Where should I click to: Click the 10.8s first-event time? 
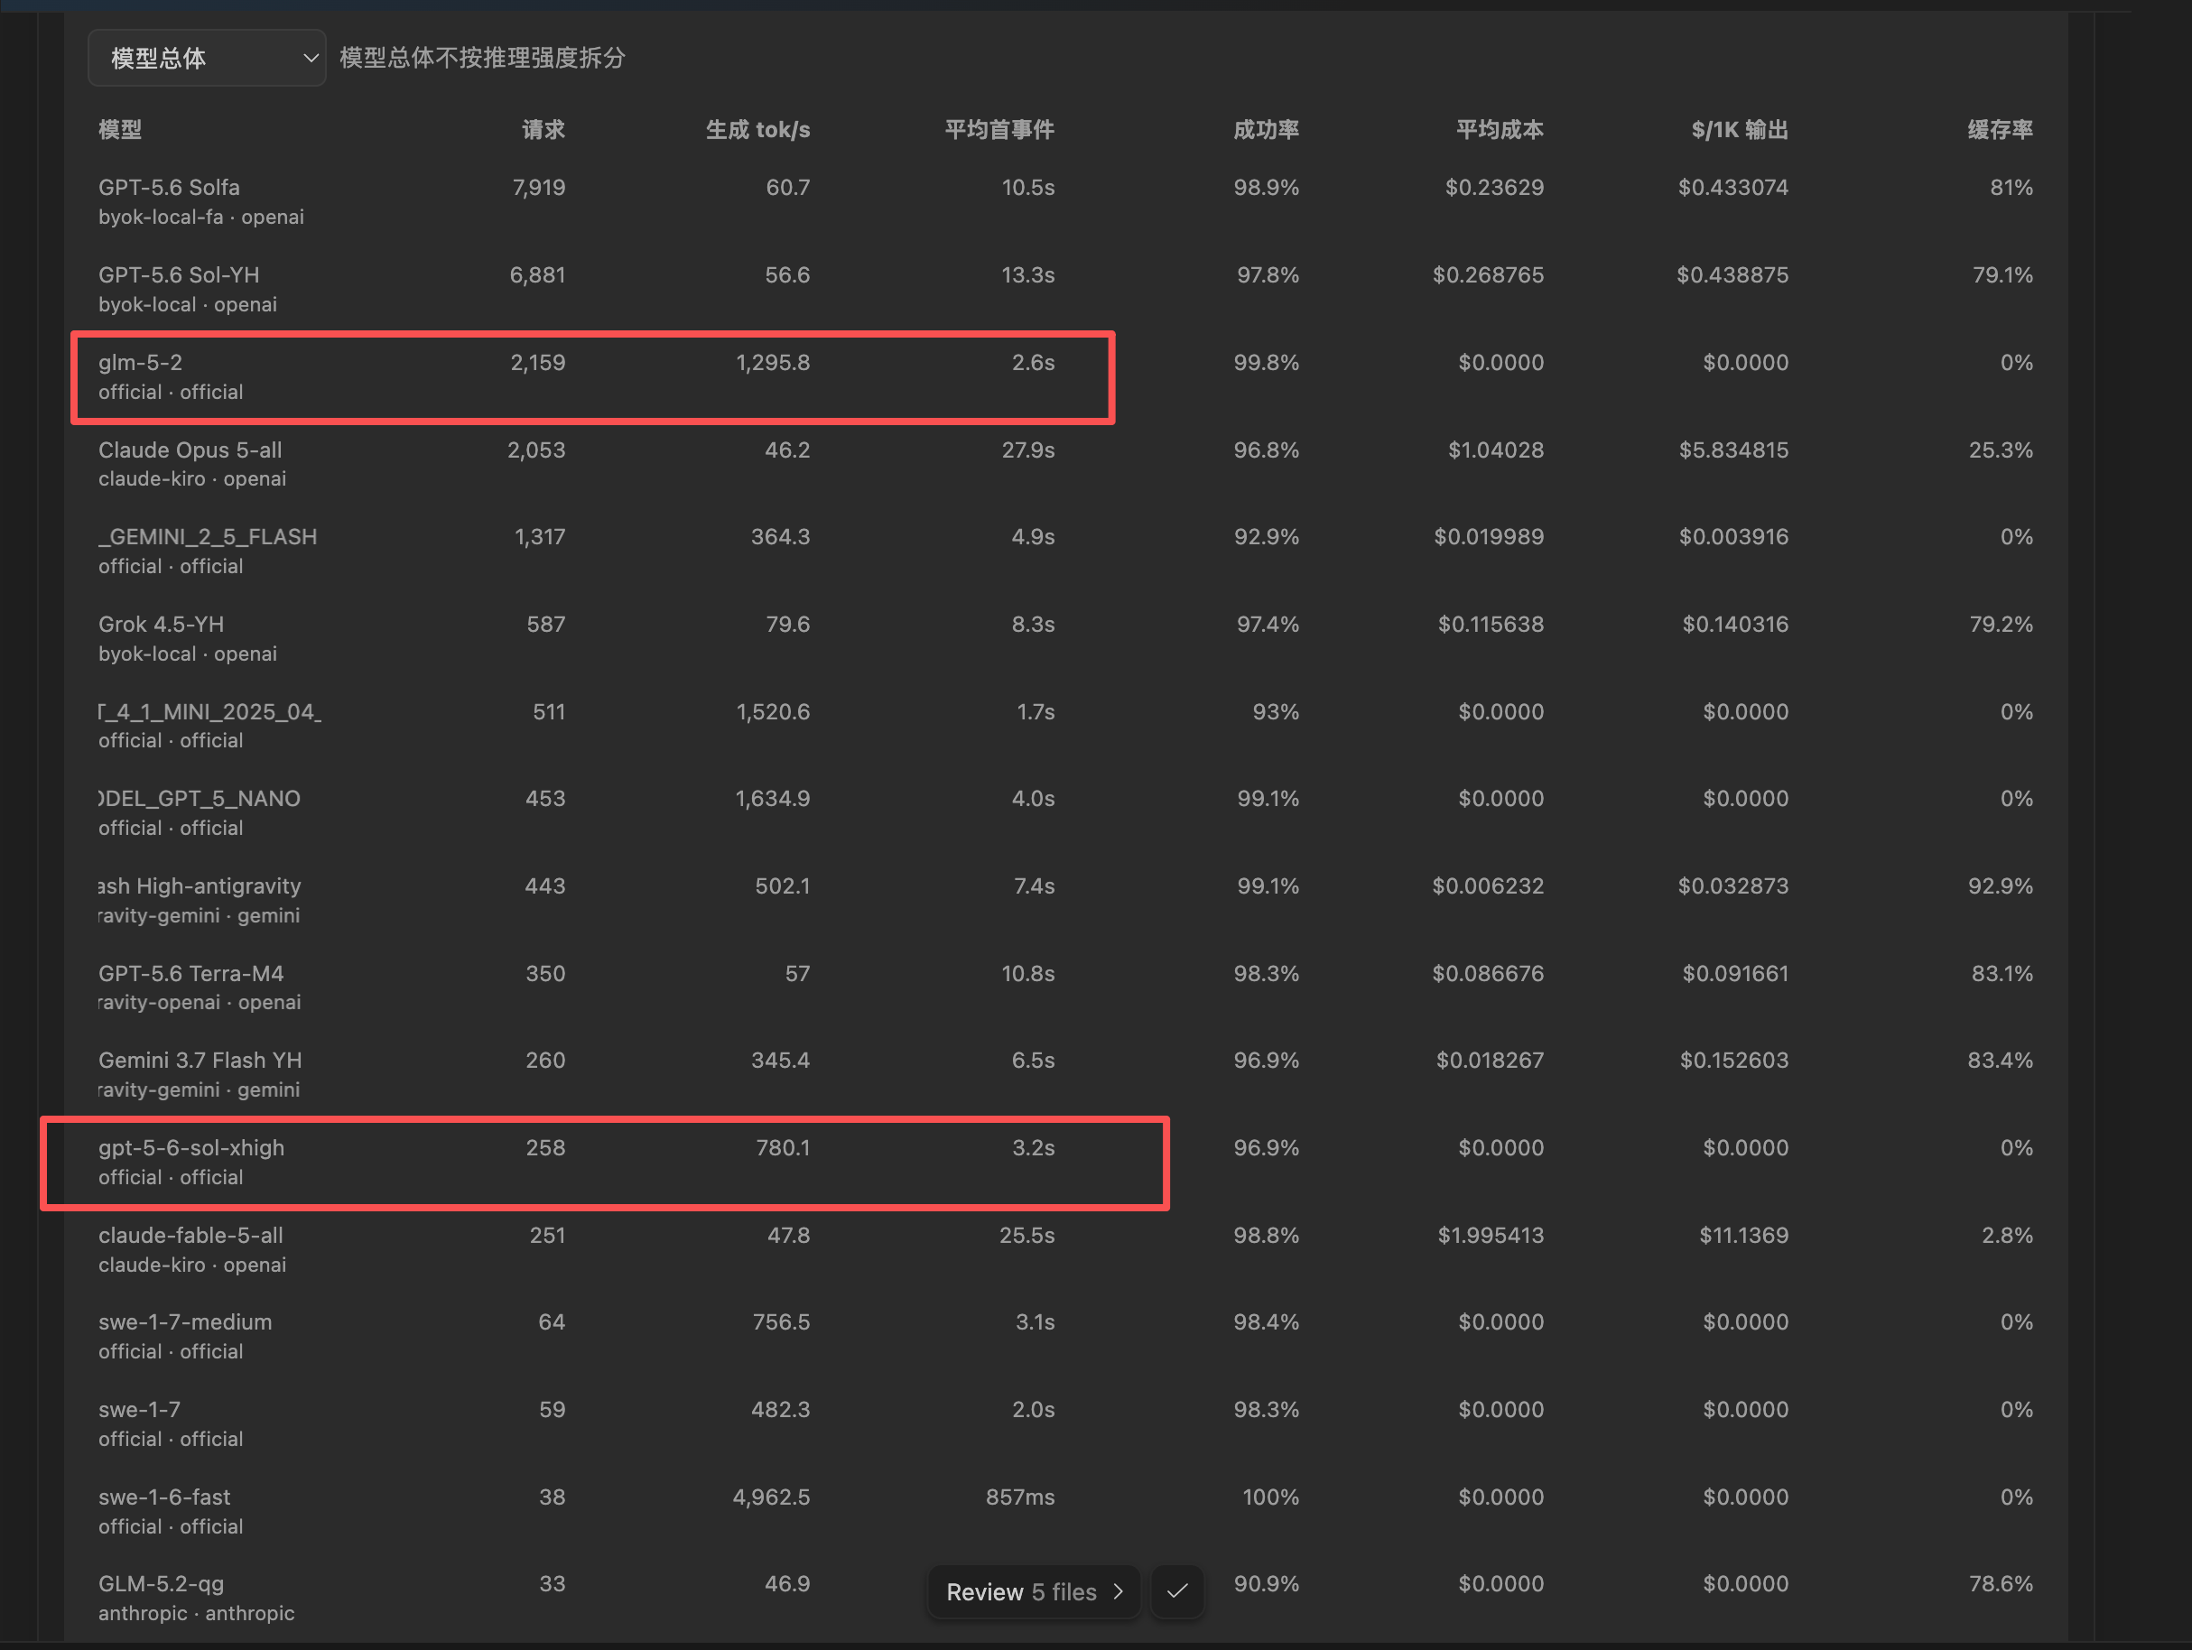[1027, 974]
